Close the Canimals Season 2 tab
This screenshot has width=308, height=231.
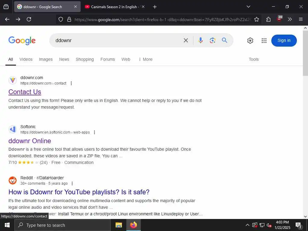tap(143, 7)
